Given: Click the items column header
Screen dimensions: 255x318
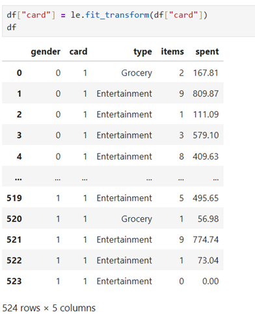Looking at the screenshot, I should (172, 51).
